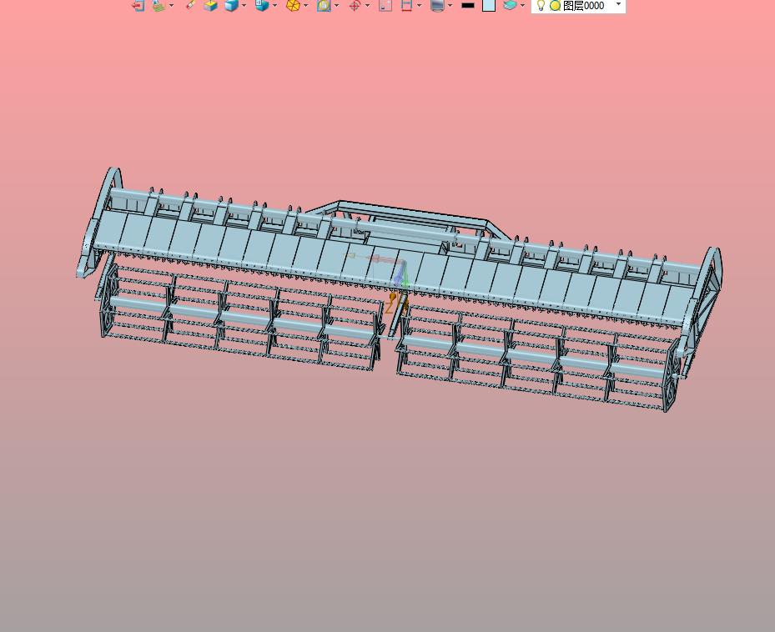The height and width of the screenshot is (632, 775).
Task: Open dropdown beside green layered sheets icon
Action: coord(172,6)
